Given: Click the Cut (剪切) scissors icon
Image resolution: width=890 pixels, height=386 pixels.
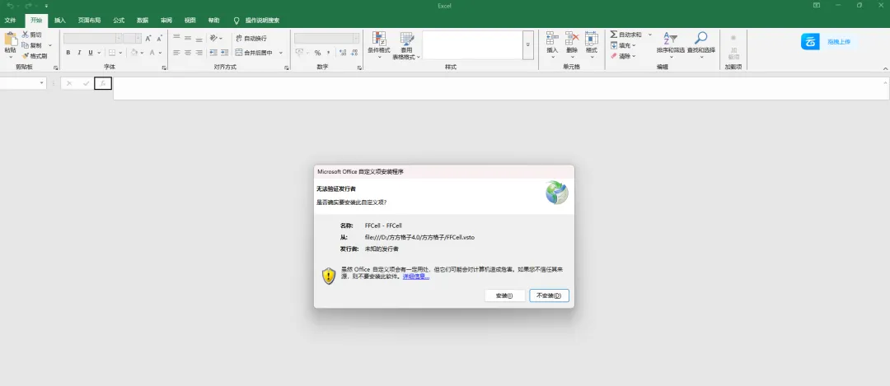Looking at the screenshot, I should (x=26, y=35).
